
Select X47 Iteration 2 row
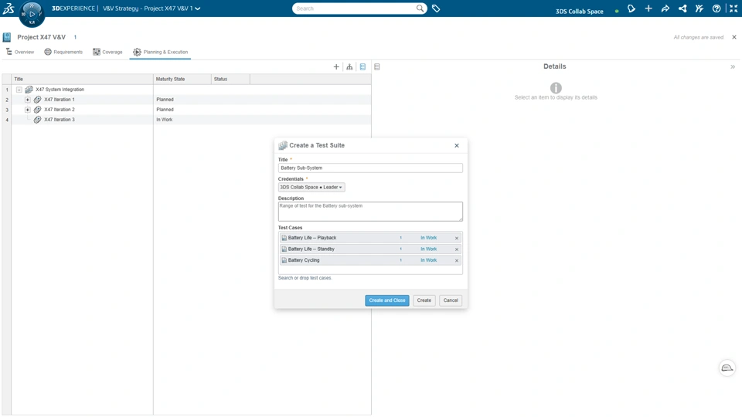tap(186, 109)
